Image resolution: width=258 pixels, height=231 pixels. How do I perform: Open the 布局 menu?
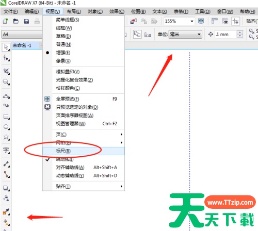[x=74, y=11]
